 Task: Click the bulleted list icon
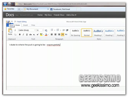pos(52,30)
